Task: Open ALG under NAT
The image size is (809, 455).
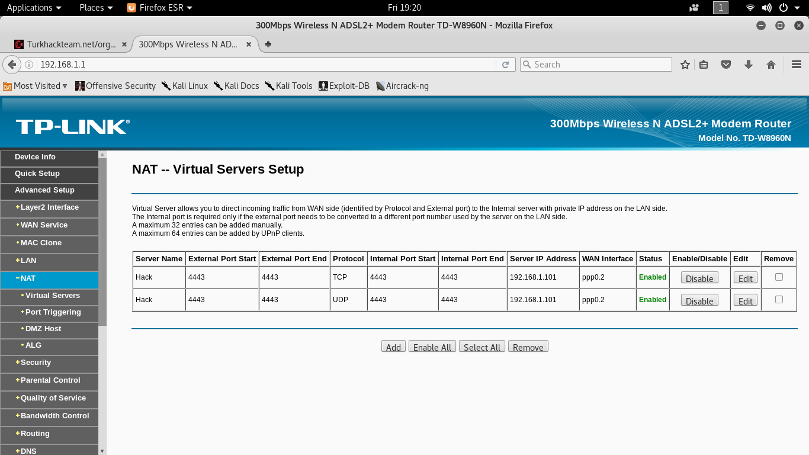Action: [49, 346]
